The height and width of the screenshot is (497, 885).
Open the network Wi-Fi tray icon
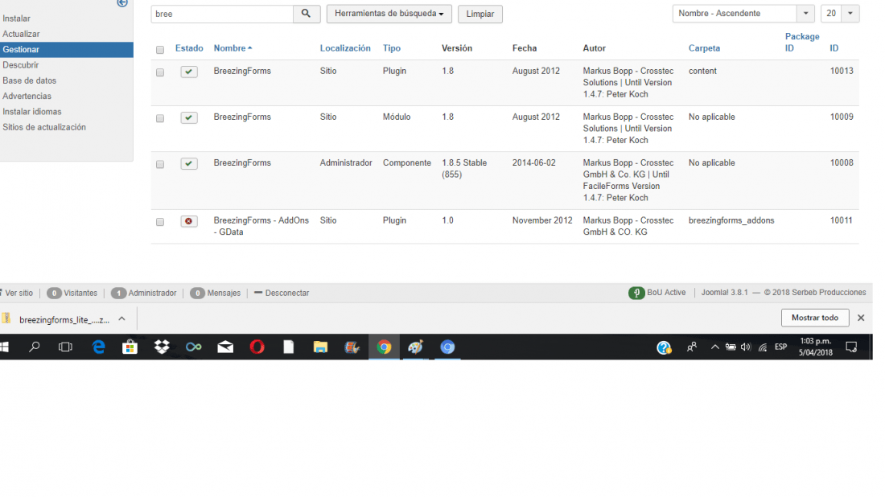pos(763,347)
